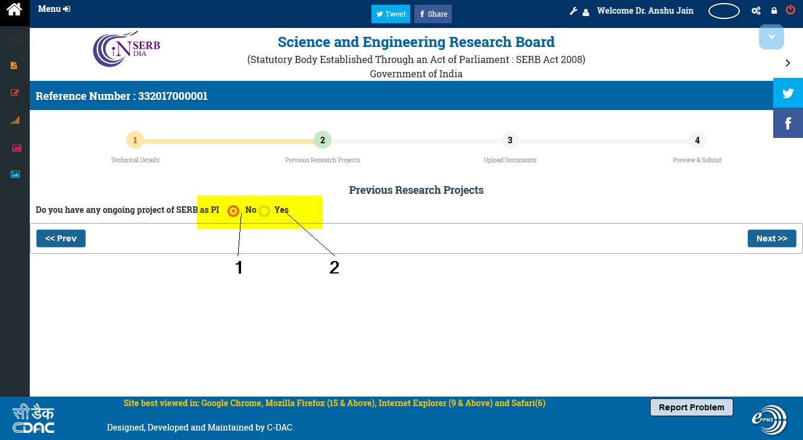803x440 pixels.
Task: Select the No radio button
Action: pyautogui.click(x=233, y=210)
